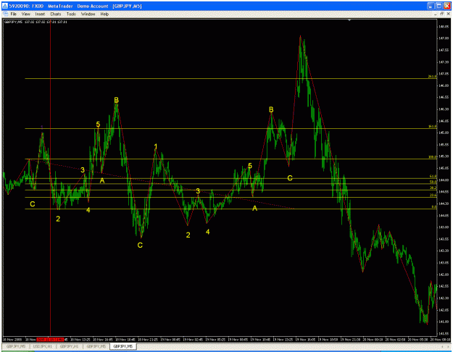Image resolution: width=453 pixels, height=352 pixels.
Task: Restore the inner chart window via menu-bar button
Action: click(441, 14)
